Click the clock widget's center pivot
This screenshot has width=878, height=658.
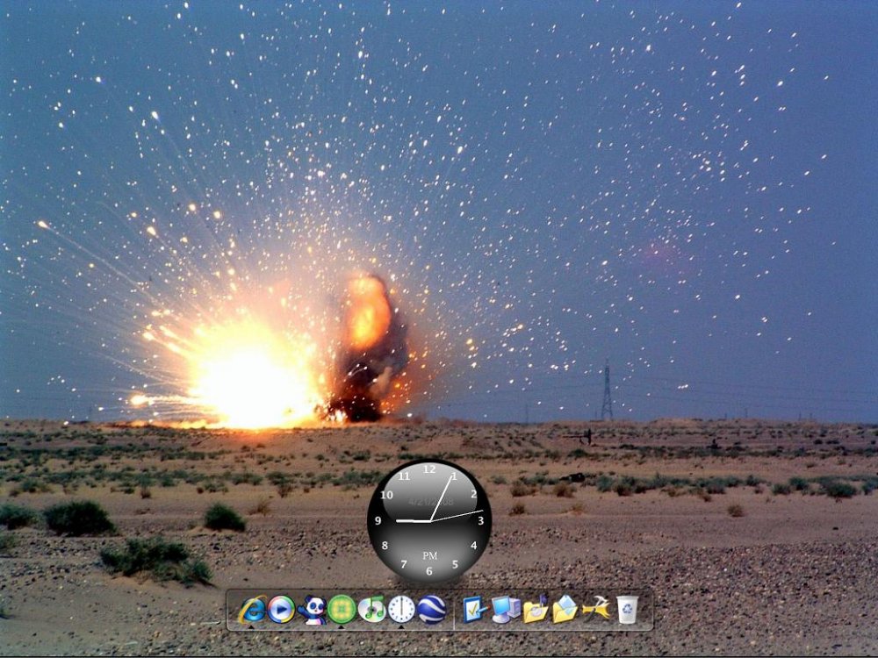coord(429,521)
